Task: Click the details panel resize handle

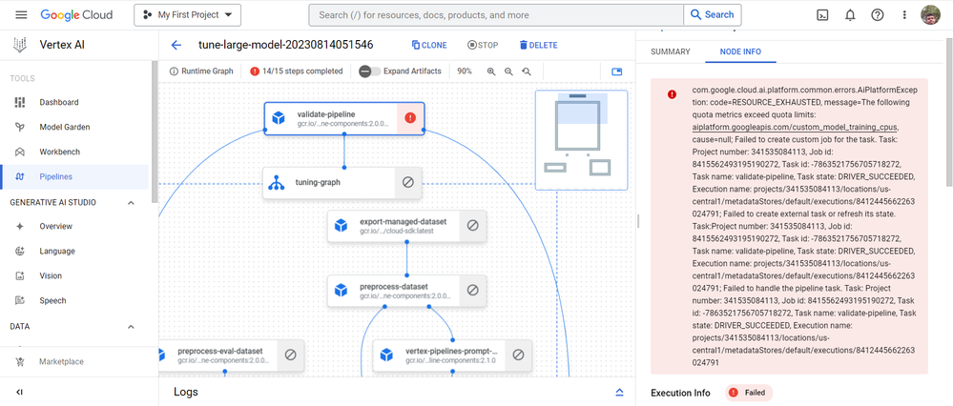Action: pyautogui.click(x=638, y=221)
